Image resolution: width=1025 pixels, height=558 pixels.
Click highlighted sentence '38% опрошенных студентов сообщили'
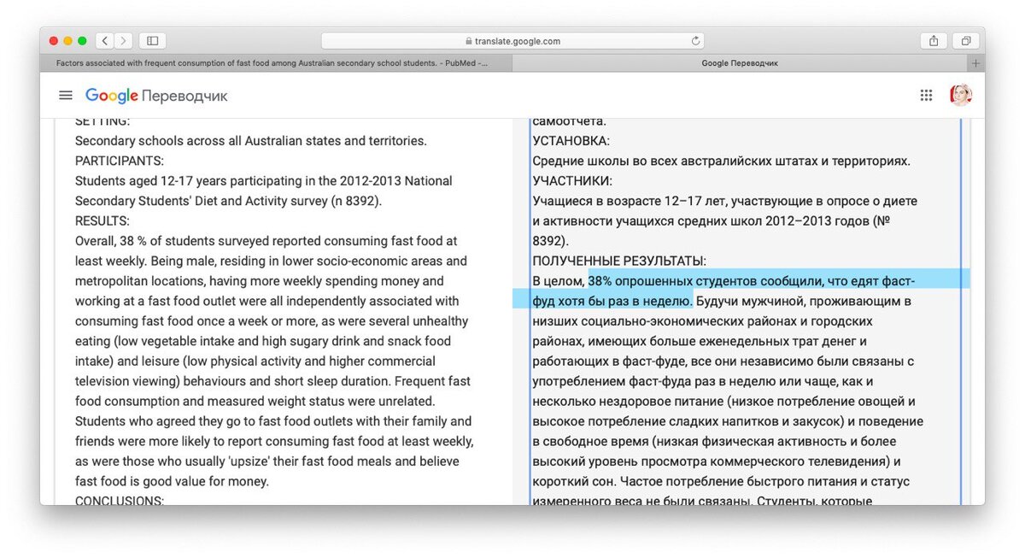pyautogui.click(x=706, y=281)
